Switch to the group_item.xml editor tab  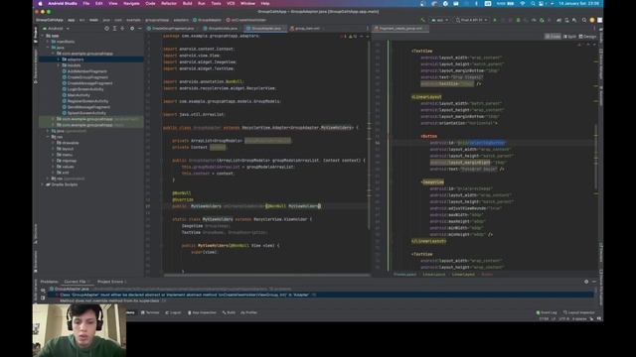[307, 29]
